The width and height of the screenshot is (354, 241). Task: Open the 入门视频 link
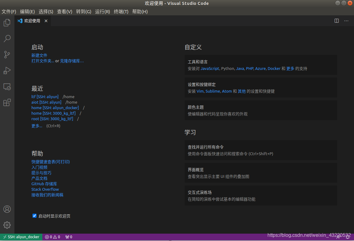point(39,167)
